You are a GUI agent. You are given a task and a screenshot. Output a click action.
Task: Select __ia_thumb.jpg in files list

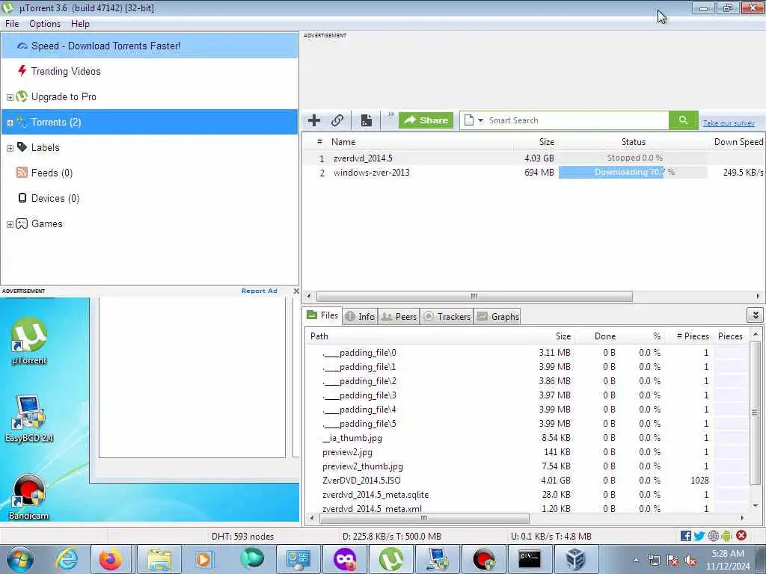[527, 438]
